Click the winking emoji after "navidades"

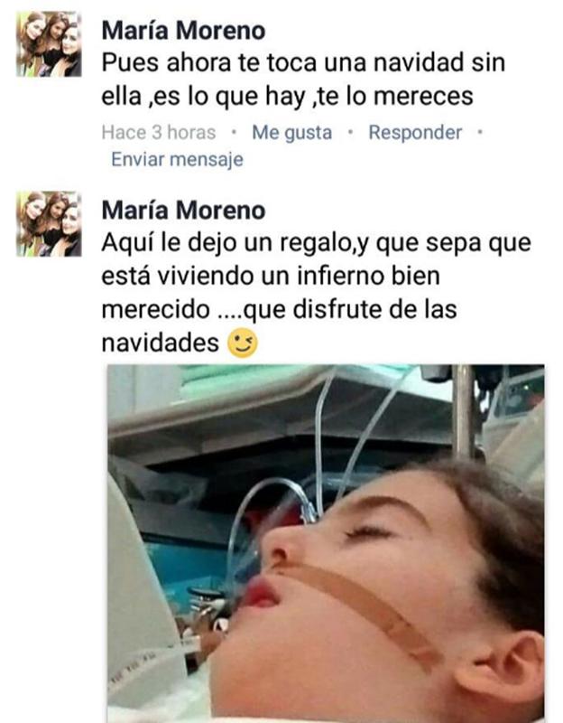coord(243,343)
